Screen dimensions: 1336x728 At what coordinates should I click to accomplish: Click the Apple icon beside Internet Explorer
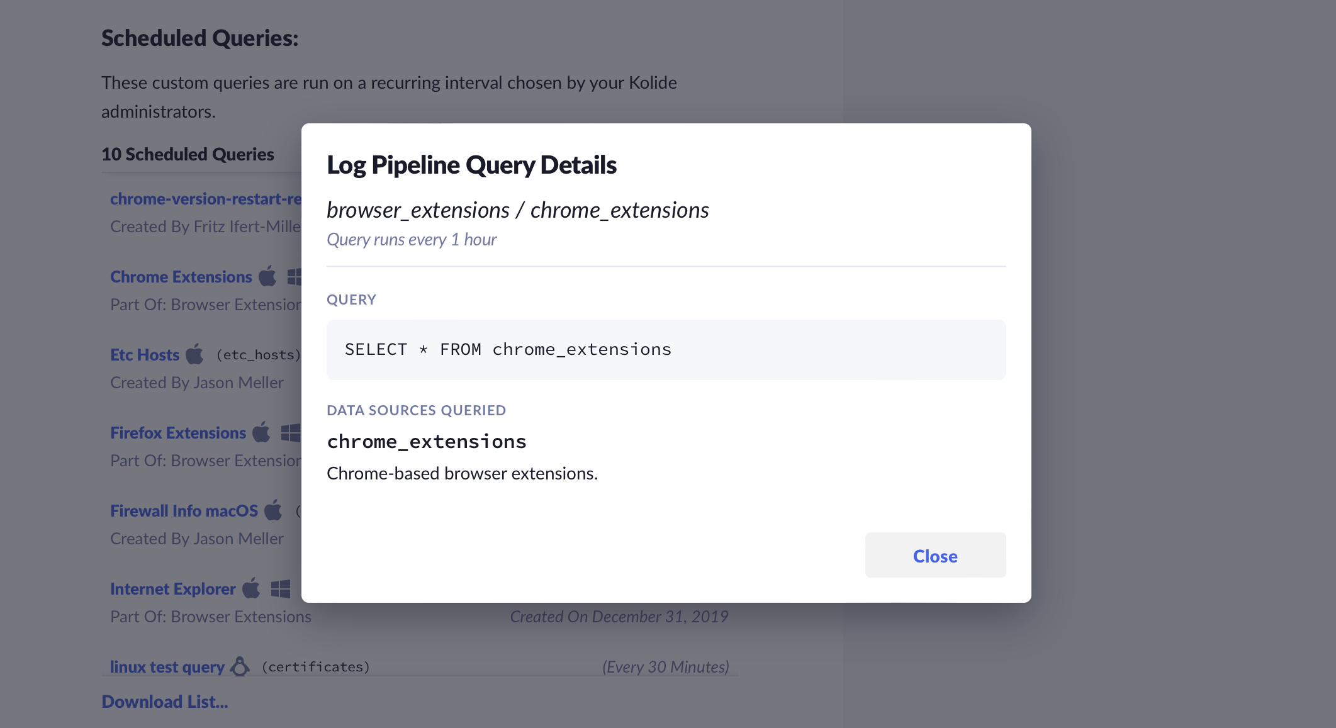[x=252, y=588]
